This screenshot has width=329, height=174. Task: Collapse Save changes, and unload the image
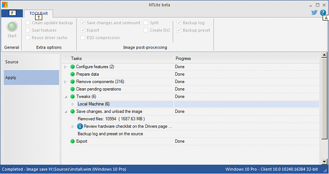pyautogui.click(x=66, y=111)
